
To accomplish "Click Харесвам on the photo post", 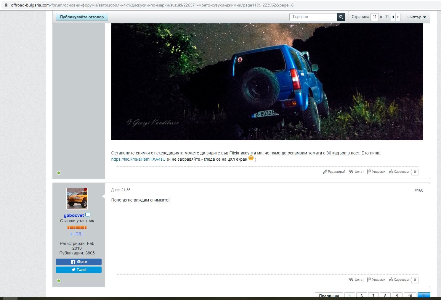I will pyautogui.click(x=399, y=172).
